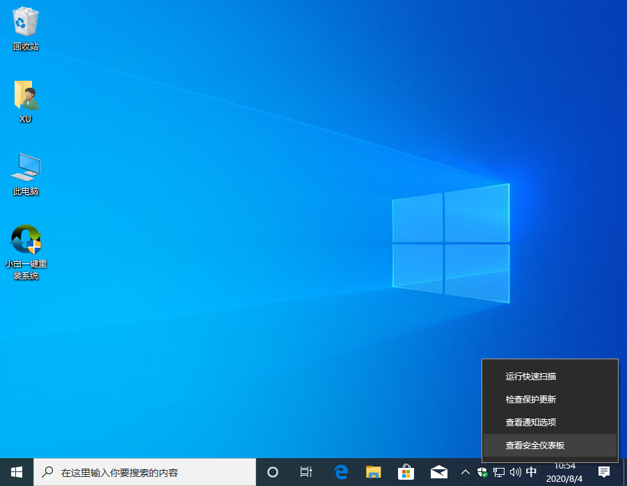Switch input method by clicking 中 indicator
The width and height of the screenshot is (627, 486).
(x=531, y=472)
